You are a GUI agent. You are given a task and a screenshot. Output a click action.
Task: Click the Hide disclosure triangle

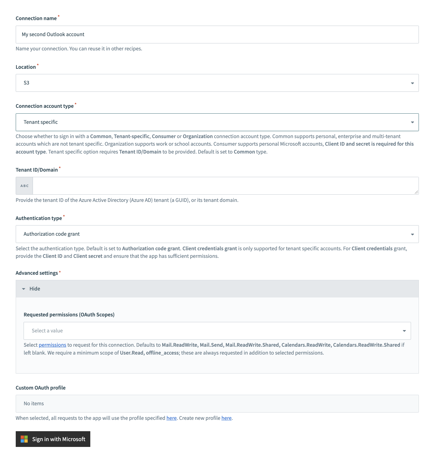[24, 289]
